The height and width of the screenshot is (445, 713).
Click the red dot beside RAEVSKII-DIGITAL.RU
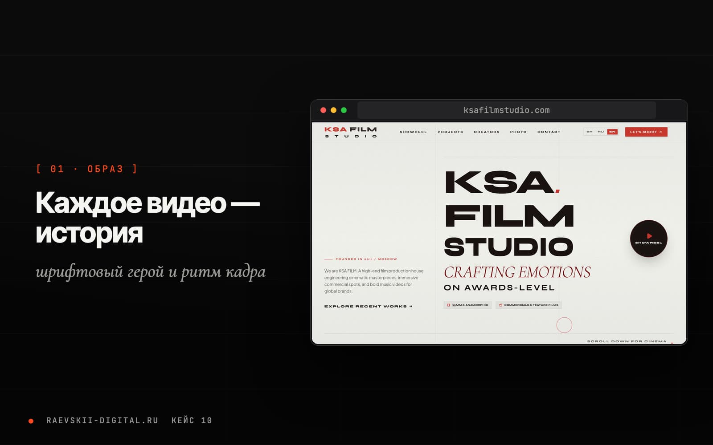coord(31,421)
